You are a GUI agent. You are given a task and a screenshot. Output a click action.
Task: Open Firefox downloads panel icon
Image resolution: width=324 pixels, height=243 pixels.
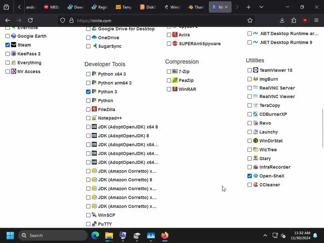[x=282, y=20]
